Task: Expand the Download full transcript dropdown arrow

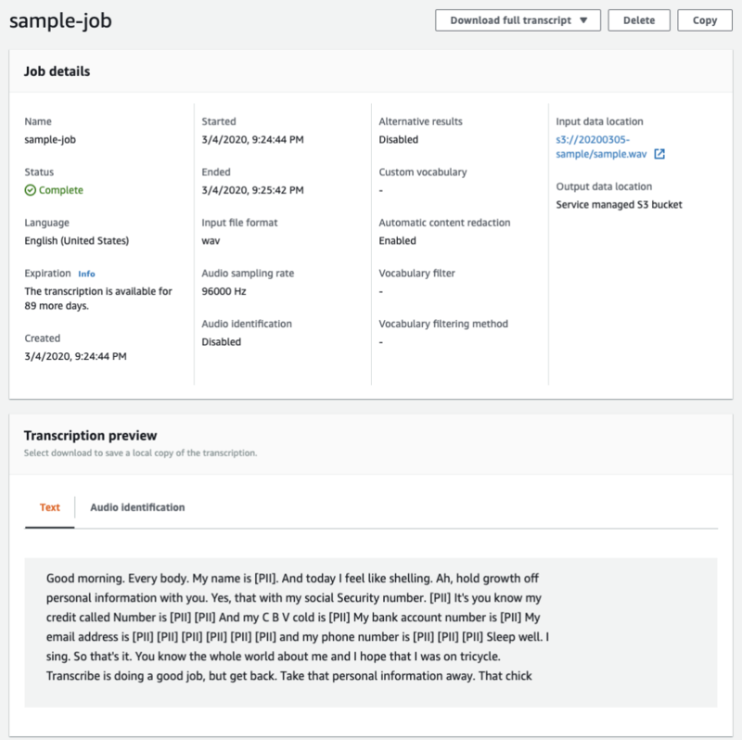Action: pos(583,20)
